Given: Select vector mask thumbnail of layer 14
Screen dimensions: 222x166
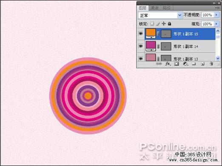Looking at the screenshot, I should 166,46.
